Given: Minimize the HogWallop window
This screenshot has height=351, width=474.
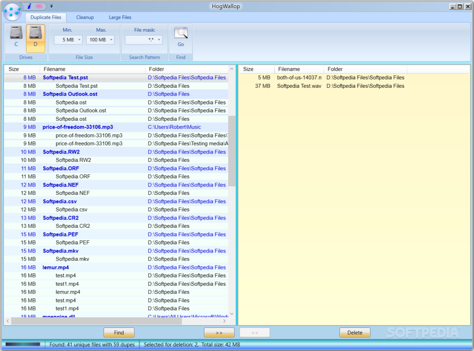Looking at the screenshot, I should click(452, 6).
